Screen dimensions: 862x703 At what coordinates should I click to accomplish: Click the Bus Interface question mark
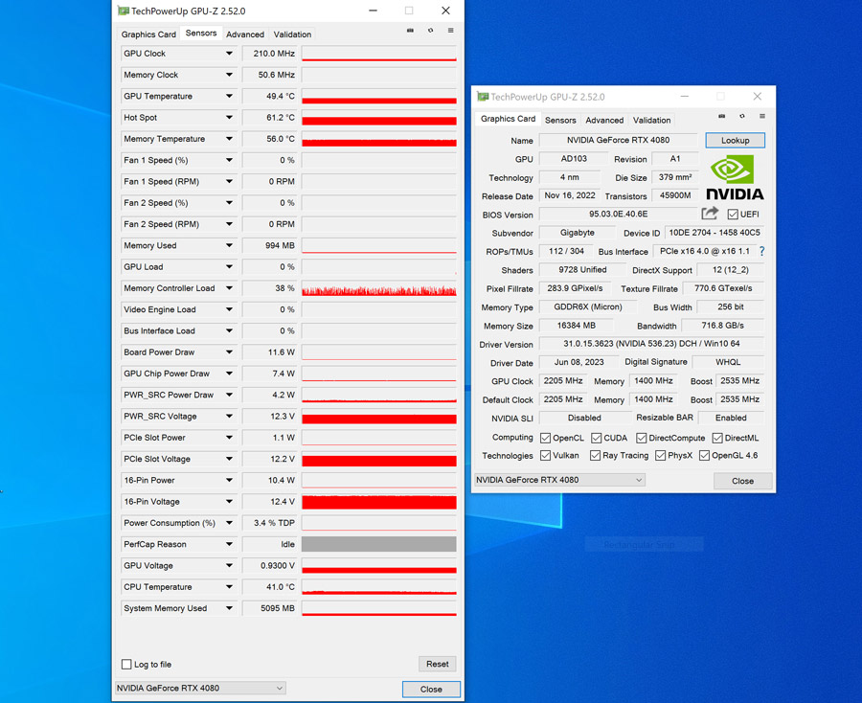click(762, 251)
